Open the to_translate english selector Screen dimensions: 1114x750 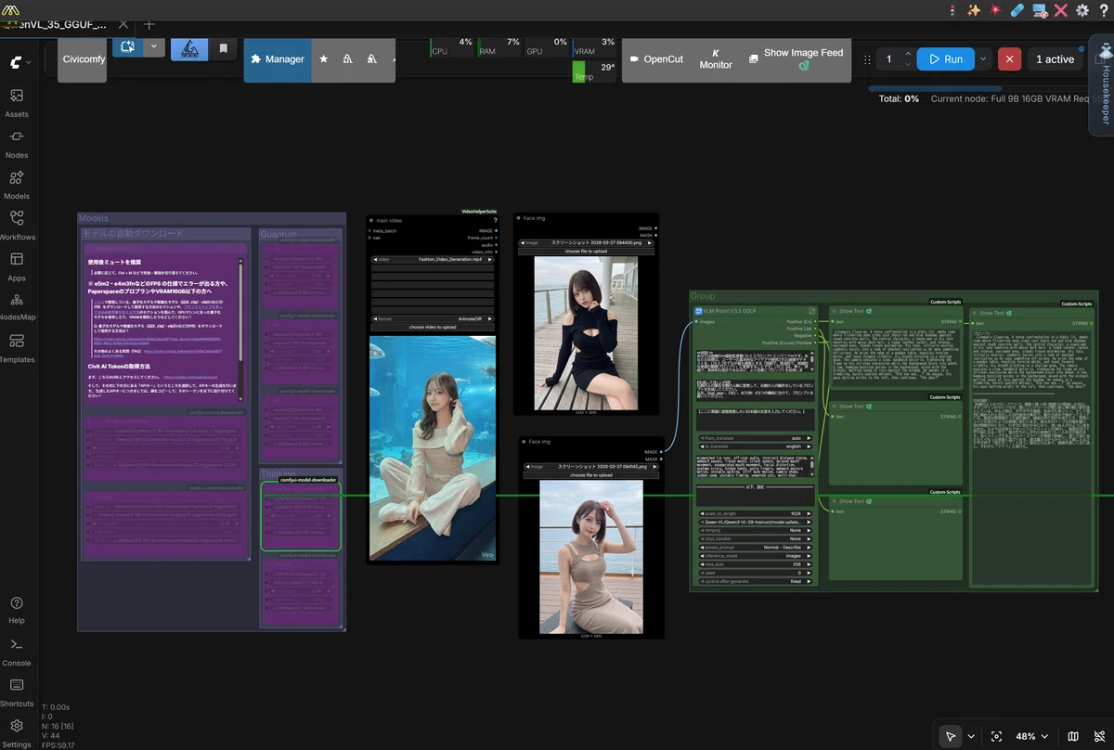[755, 446]
